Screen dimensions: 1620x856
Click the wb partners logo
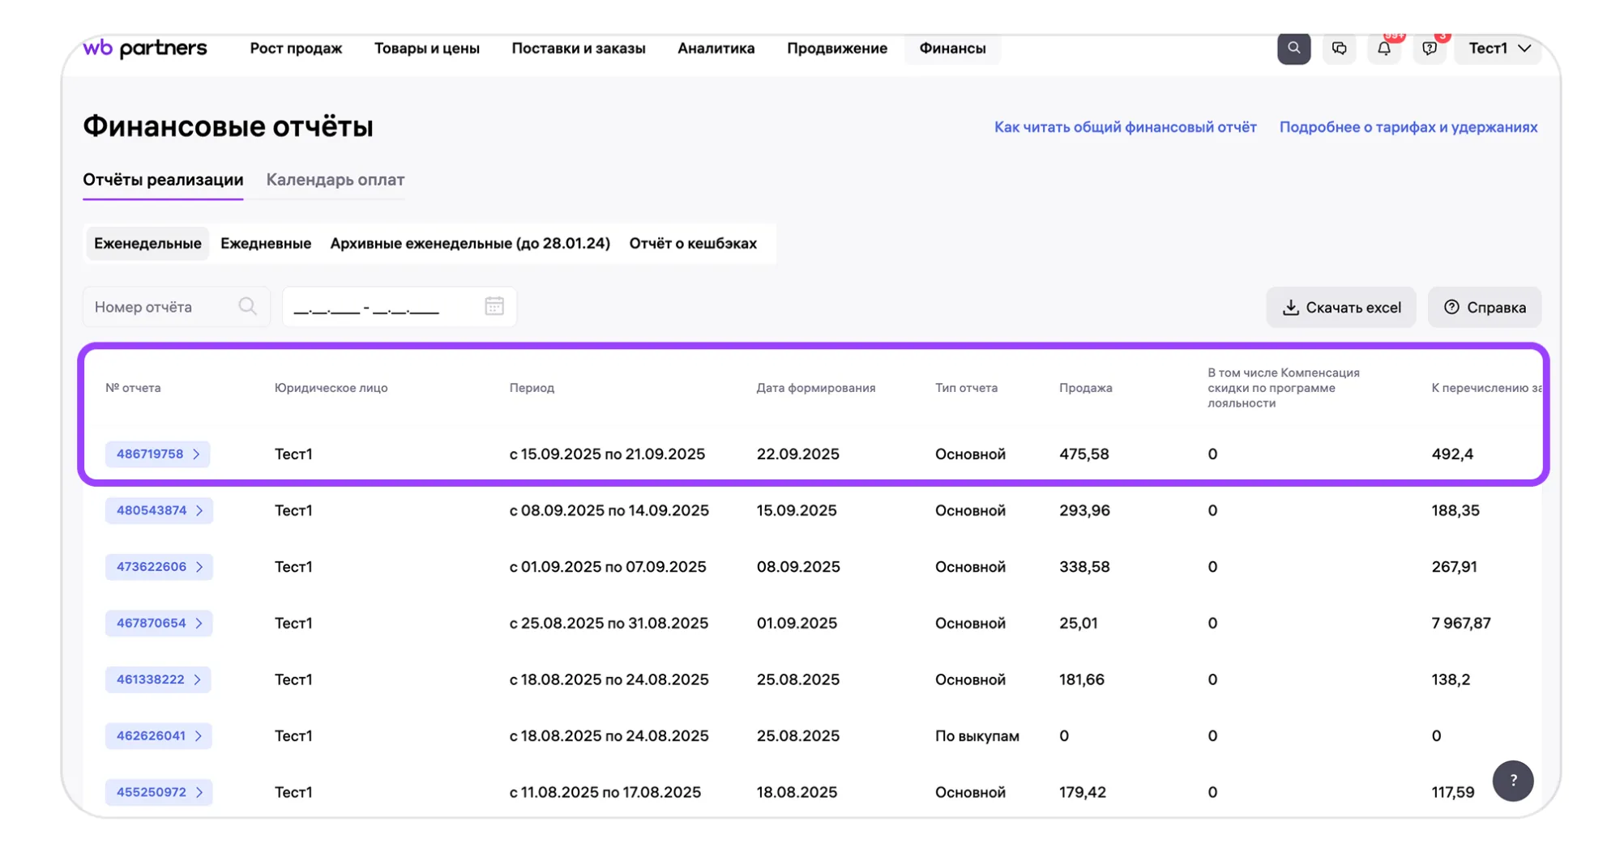click(145, 49)
